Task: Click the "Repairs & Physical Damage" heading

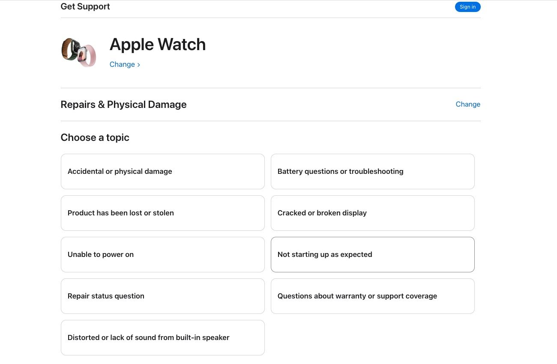Action: [x=123, y=104]
